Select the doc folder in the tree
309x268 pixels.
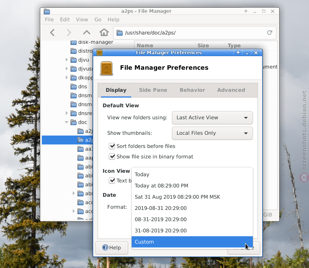[82, 122]
